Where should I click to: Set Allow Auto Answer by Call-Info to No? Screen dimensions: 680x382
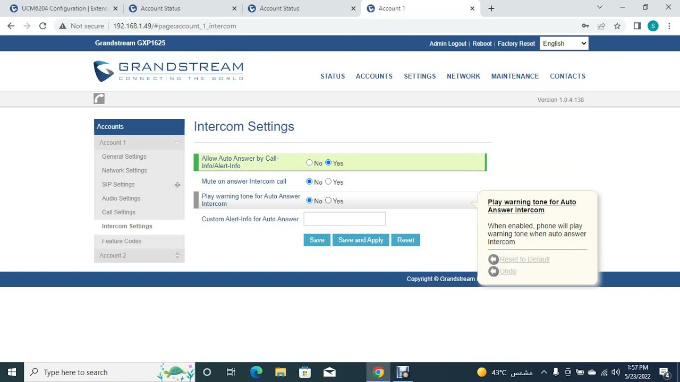click(309, 162)
